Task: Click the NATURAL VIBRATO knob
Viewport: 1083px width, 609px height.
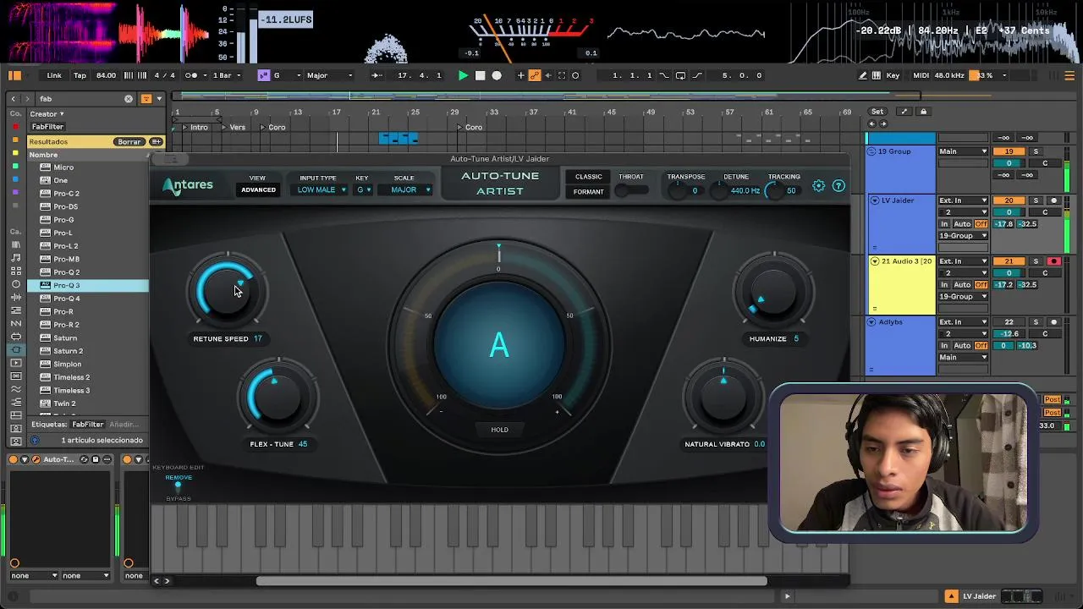Action: pos(723,397)
